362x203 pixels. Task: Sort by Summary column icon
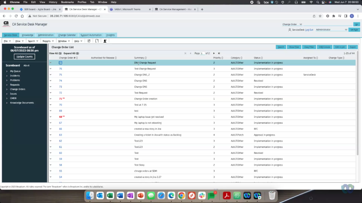146,58
